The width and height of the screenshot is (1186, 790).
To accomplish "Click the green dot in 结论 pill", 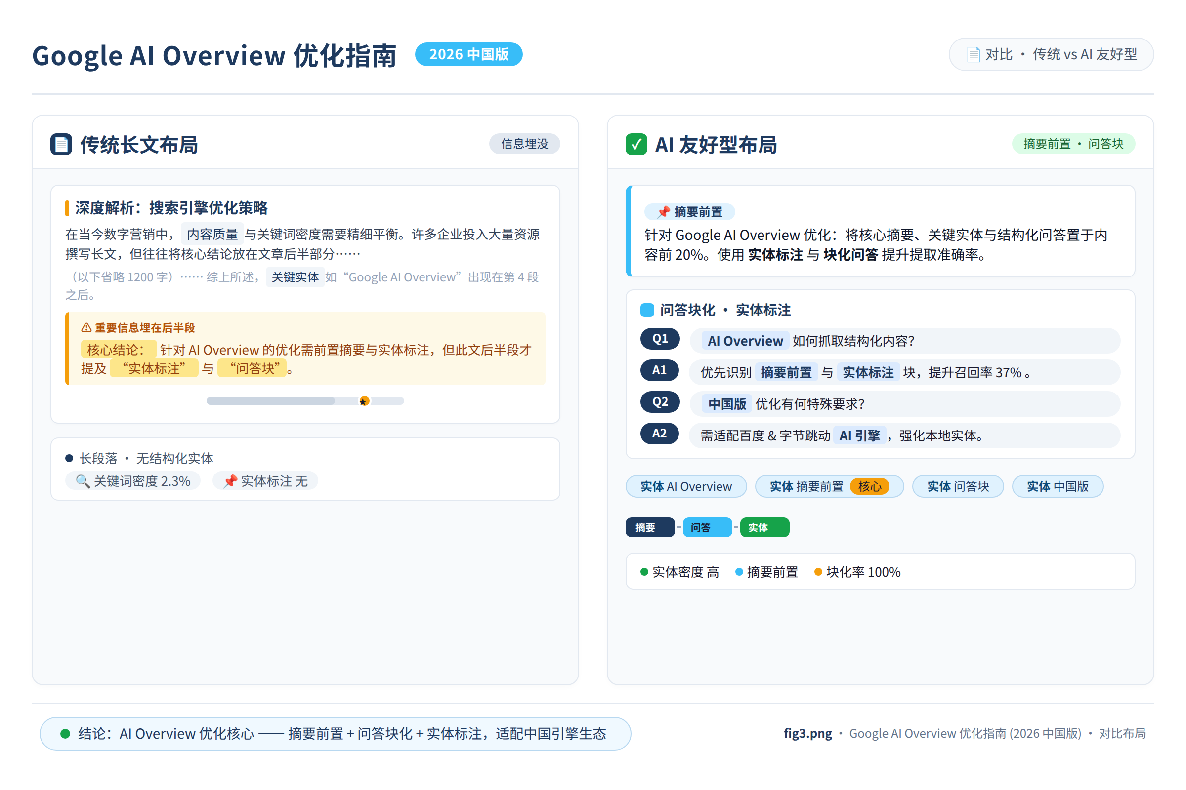I will point(65,734).
